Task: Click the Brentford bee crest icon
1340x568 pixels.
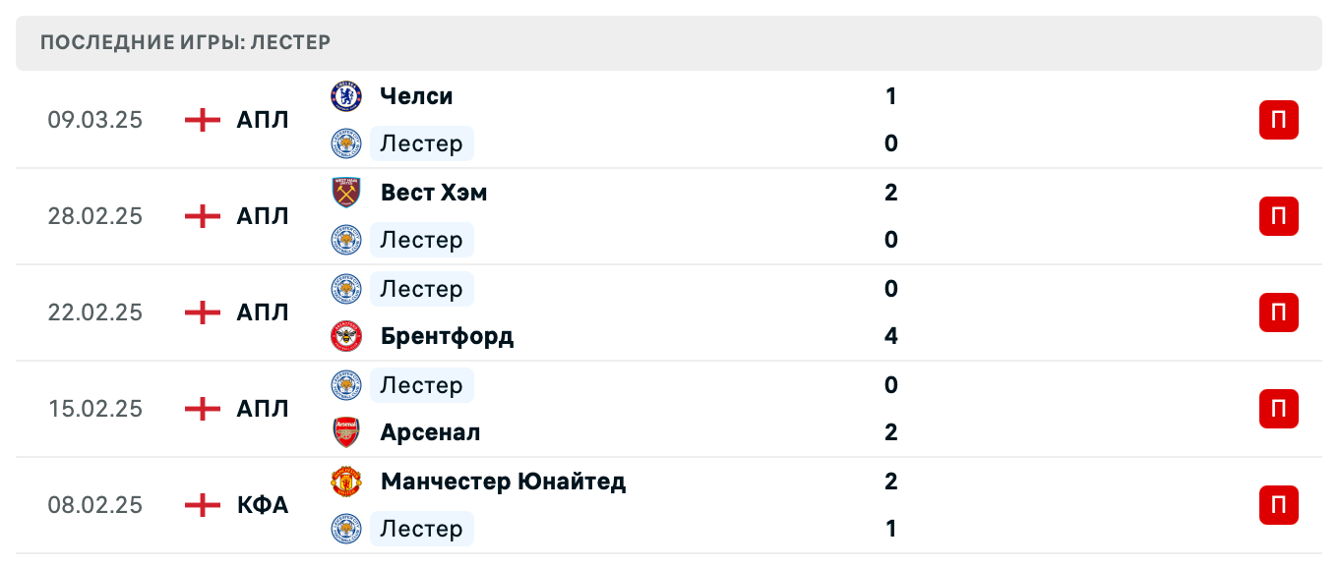Action: [346, 336]
